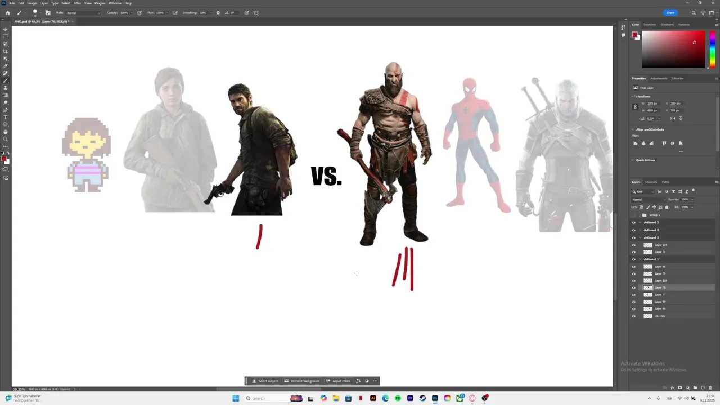Click Adjust colors button
The image size is (720, 405).
338,381
